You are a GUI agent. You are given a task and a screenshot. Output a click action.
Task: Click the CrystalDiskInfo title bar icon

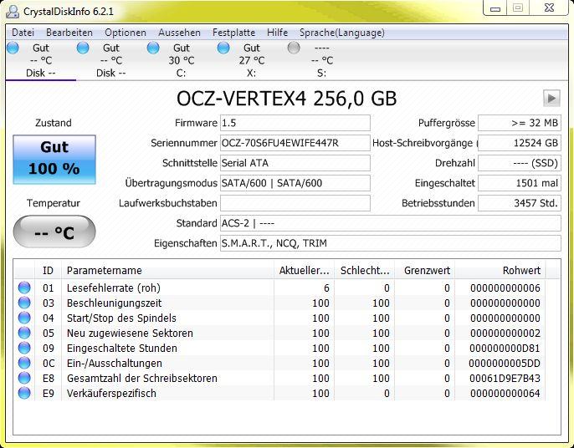[13, 11]
